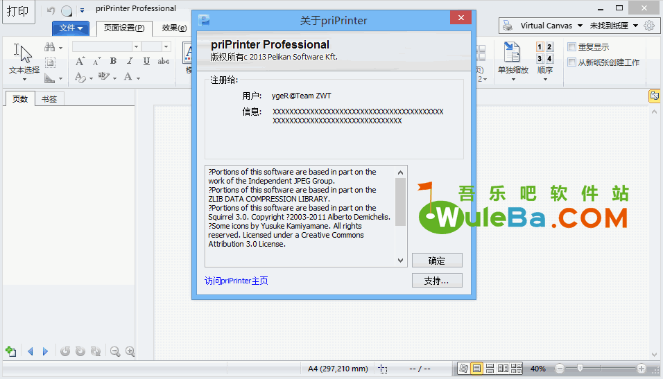Expand the quick access toolbar customize arrow
663x379 pixels.
point(82,10)
